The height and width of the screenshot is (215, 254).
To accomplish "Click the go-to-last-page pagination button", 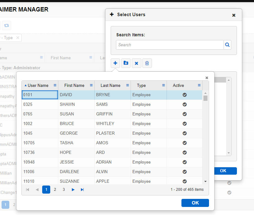I will point(82,189).
